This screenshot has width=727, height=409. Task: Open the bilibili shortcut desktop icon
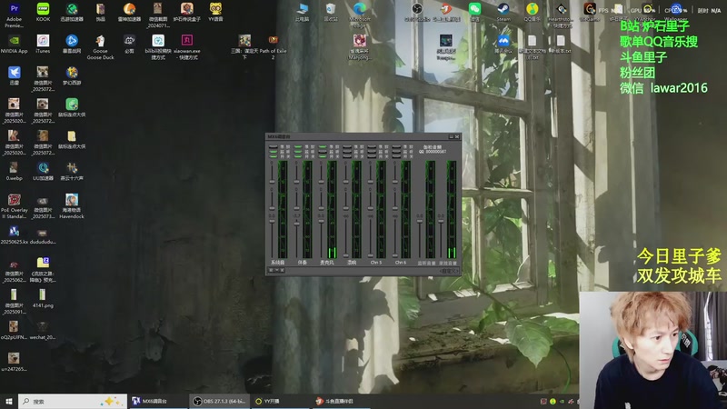[158, 47]
